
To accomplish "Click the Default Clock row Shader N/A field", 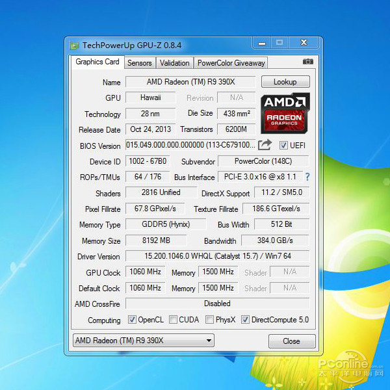I will click(290, 288).
